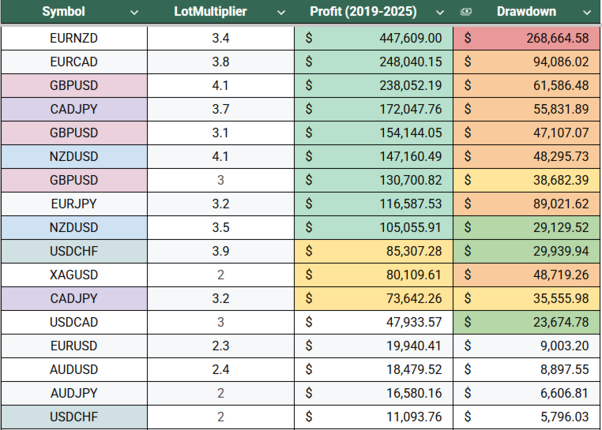Select the profit cell showing 447,609.00
The image size is (602, 430).
(x=373, y=38)
